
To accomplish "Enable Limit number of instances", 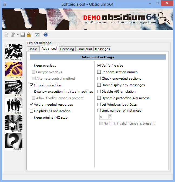I will click(99, 110).
